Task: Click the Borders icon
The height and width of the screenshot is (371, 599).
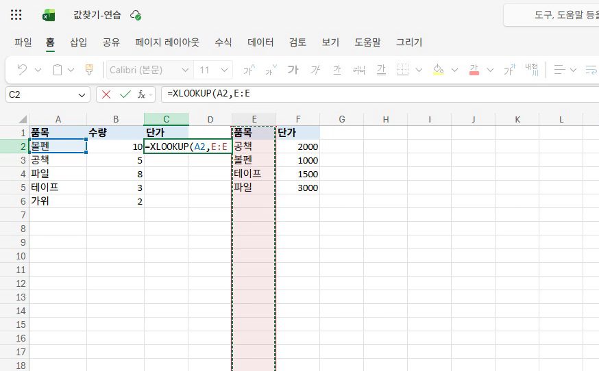Action: [402, 70]
